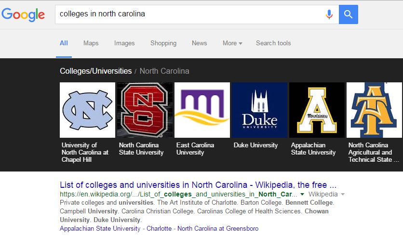The height and width of the screenshot is (236, 403).
Task: Expand green arrow beside Wikipedia result URL
Action: pyautogui.click(x=302, y=195)
